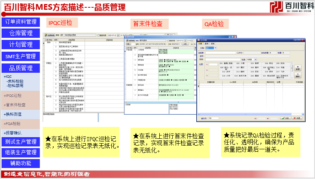Click defect code list vertical scrollbar
Image resolution: width=315 pixels, height=179 pixels.
coord(292,71)
